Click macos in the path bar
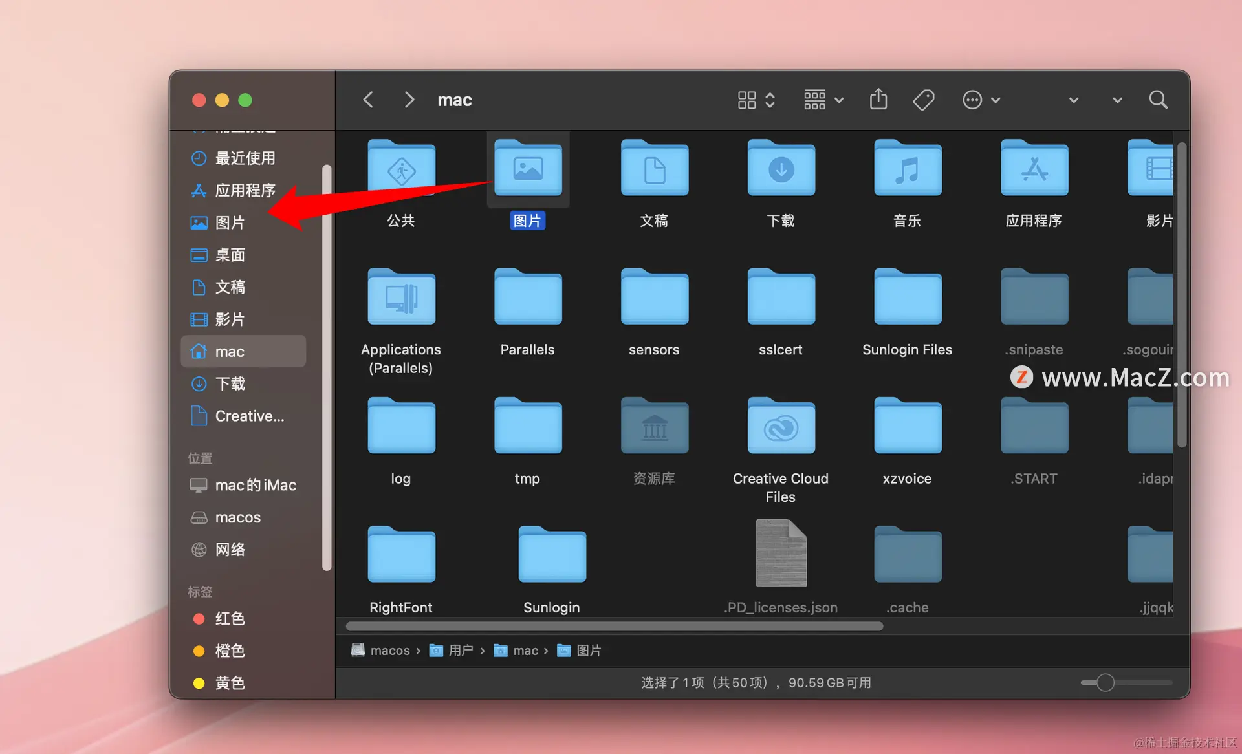The width and height of the screenshot is (1242, 754). coord(389,651)
